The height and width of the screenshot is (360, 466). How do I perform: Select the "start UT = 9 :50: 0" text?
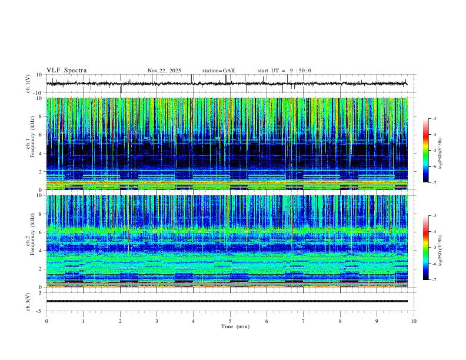(x=284, y=71)
